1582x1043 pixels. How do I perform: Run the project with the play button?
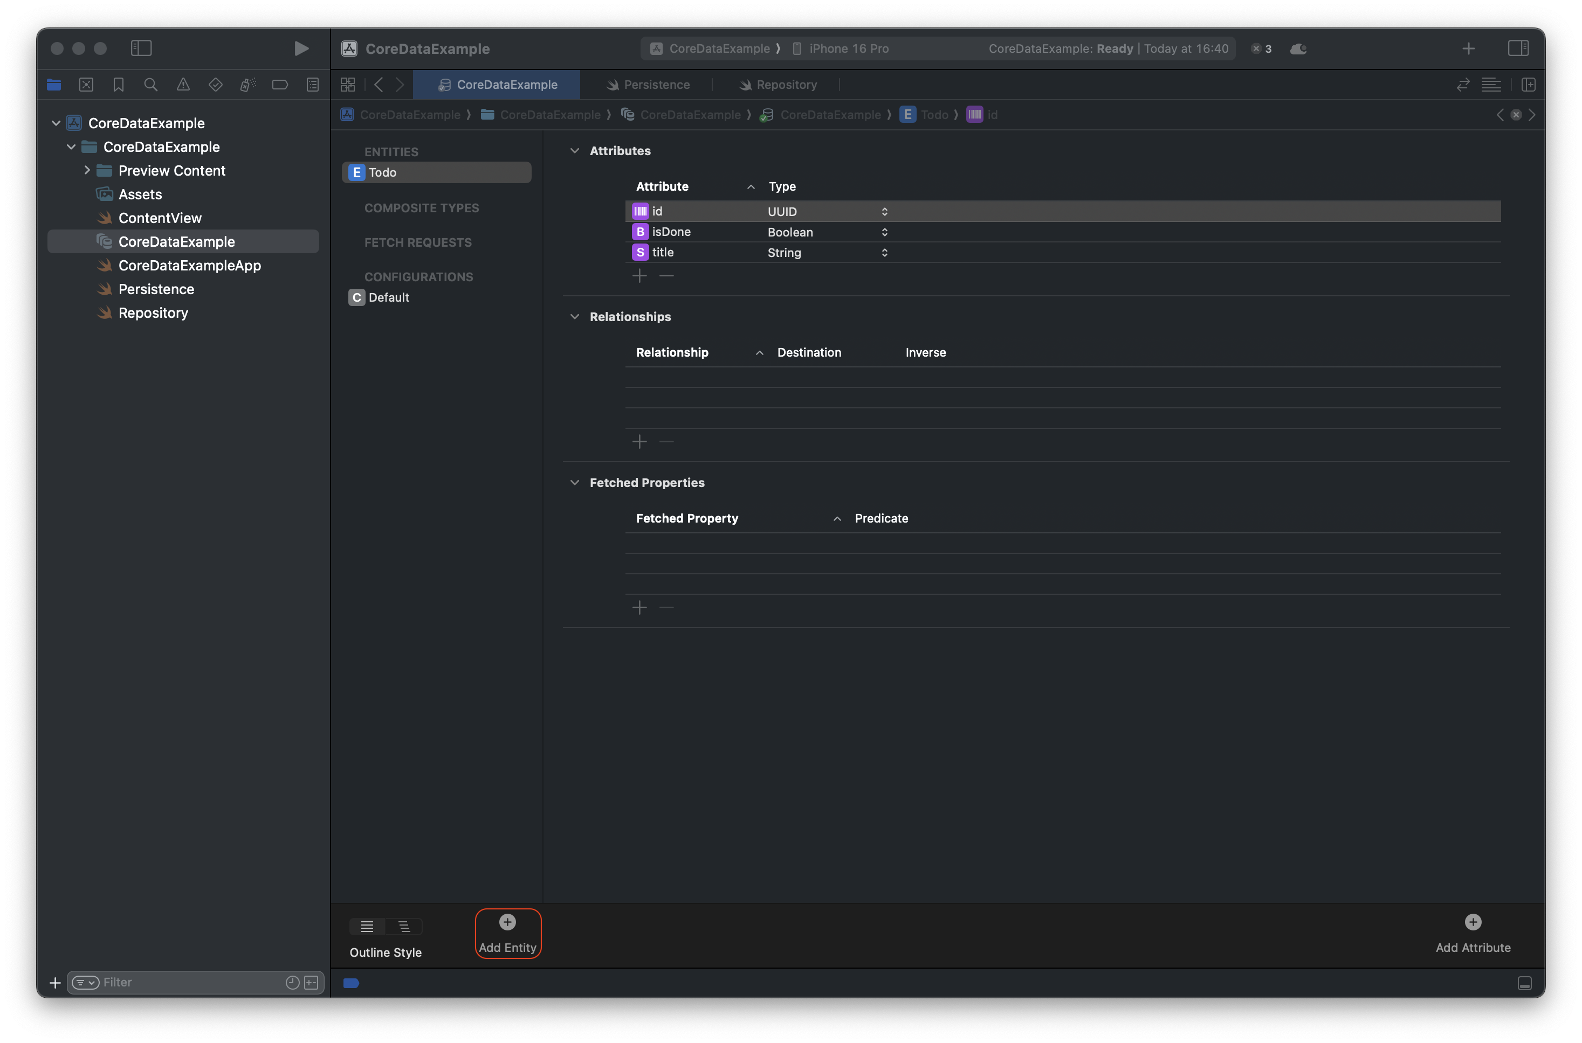301,48
